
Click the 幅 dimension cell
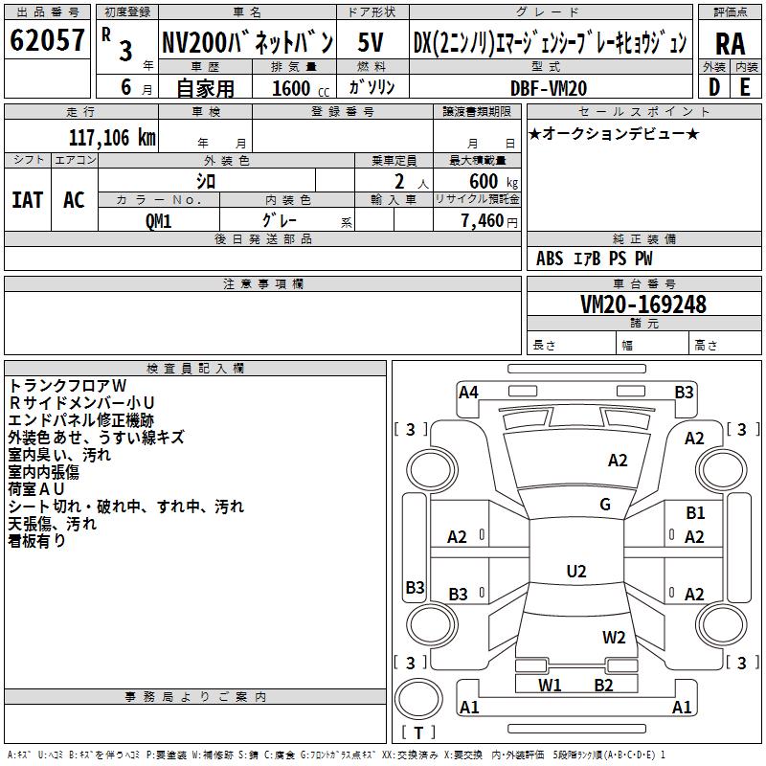click(x=652, y=345)
